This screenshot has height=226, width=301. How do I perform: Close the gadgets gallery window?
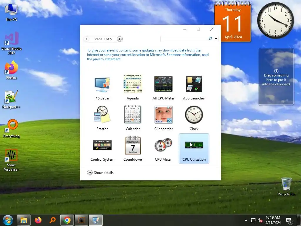click(212, 29)
